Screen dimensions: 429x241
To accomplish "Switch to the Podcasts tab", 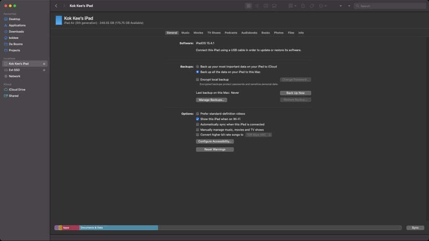I will click(x=231, y=33).
